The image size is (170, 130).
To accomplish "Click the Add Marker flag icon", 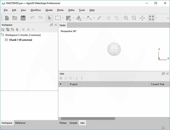I will pos(13,30).
